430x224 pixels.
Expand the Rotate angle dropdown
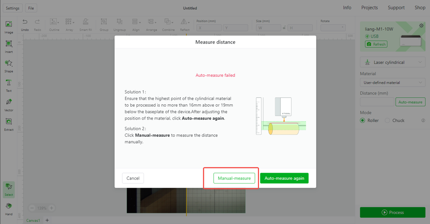(x=342, y=28)
